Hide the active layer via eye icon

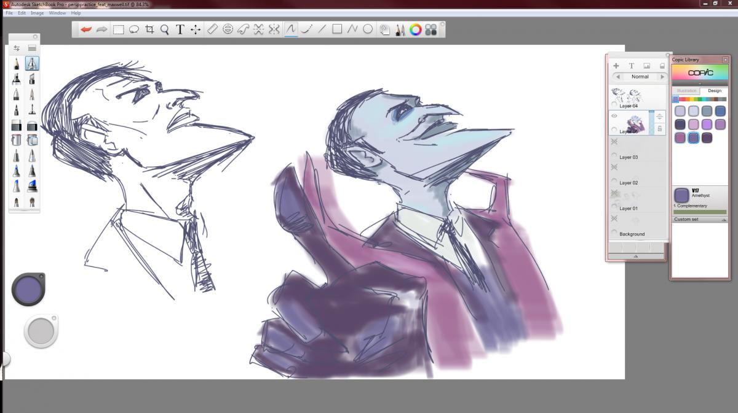pos(614,115)
